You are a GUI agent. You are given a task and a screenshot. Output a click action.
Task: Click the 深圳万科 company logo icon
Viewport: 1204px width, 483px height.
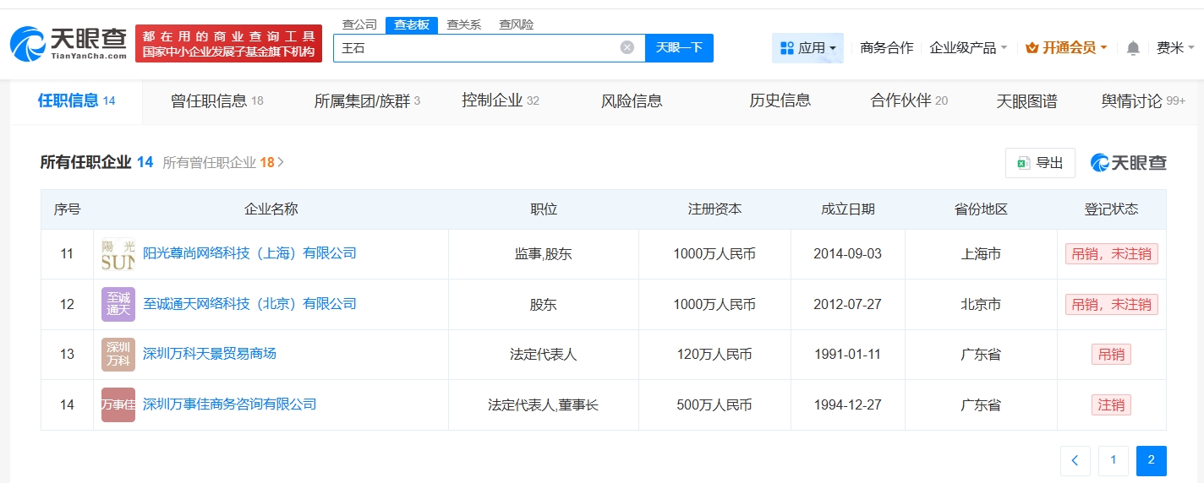(118, 355)
